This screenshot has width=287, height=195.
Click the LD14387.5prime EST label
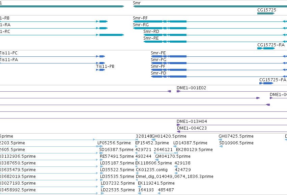click(x=190, y=143)
